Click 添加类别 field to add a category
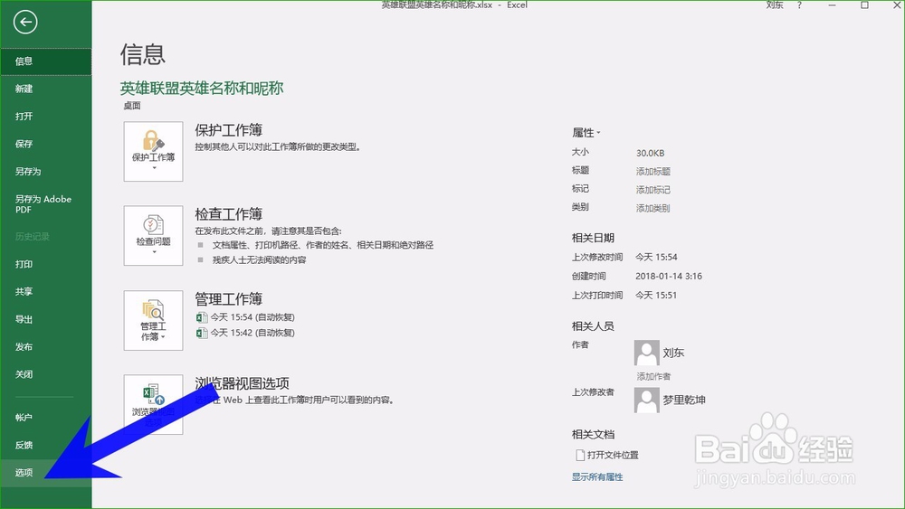 point(653,208)
